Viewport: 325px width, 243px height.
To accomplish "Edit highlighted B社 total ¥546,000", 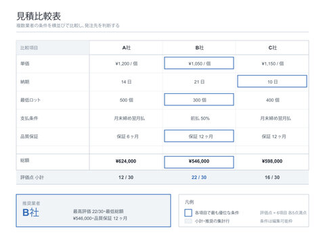I will click(199, 162).
